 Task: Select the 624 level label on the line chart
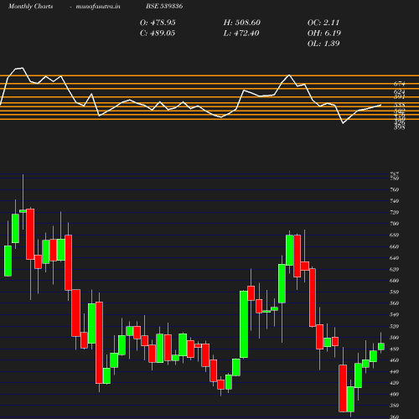click(400, 91)
